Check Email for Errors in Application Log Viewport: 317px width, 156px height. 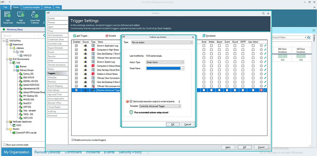click(x=204, y=46)
